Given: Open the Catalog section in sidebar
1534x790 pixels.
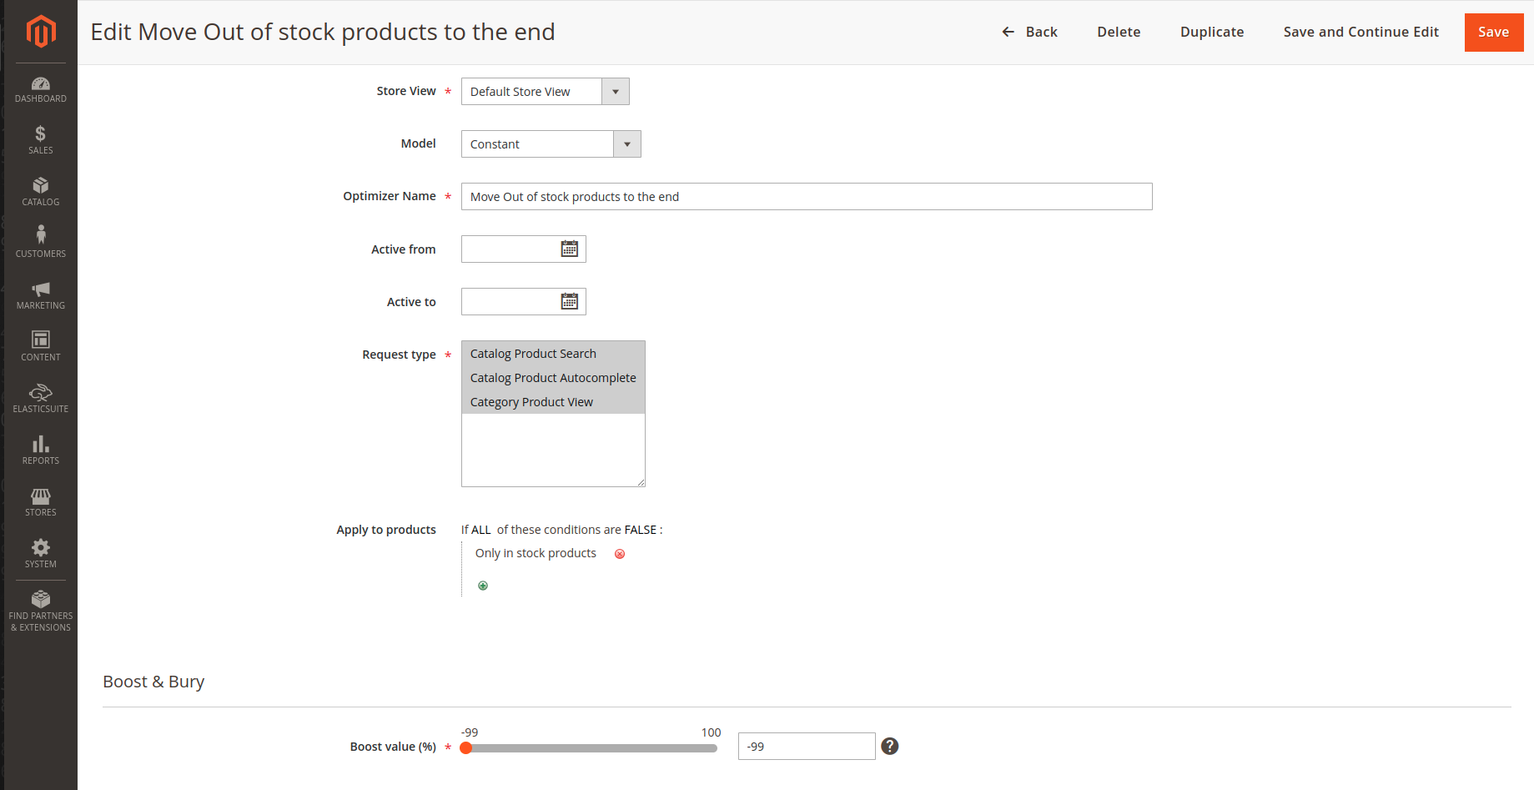Looking at the screenshot, I should pos(40,192).
